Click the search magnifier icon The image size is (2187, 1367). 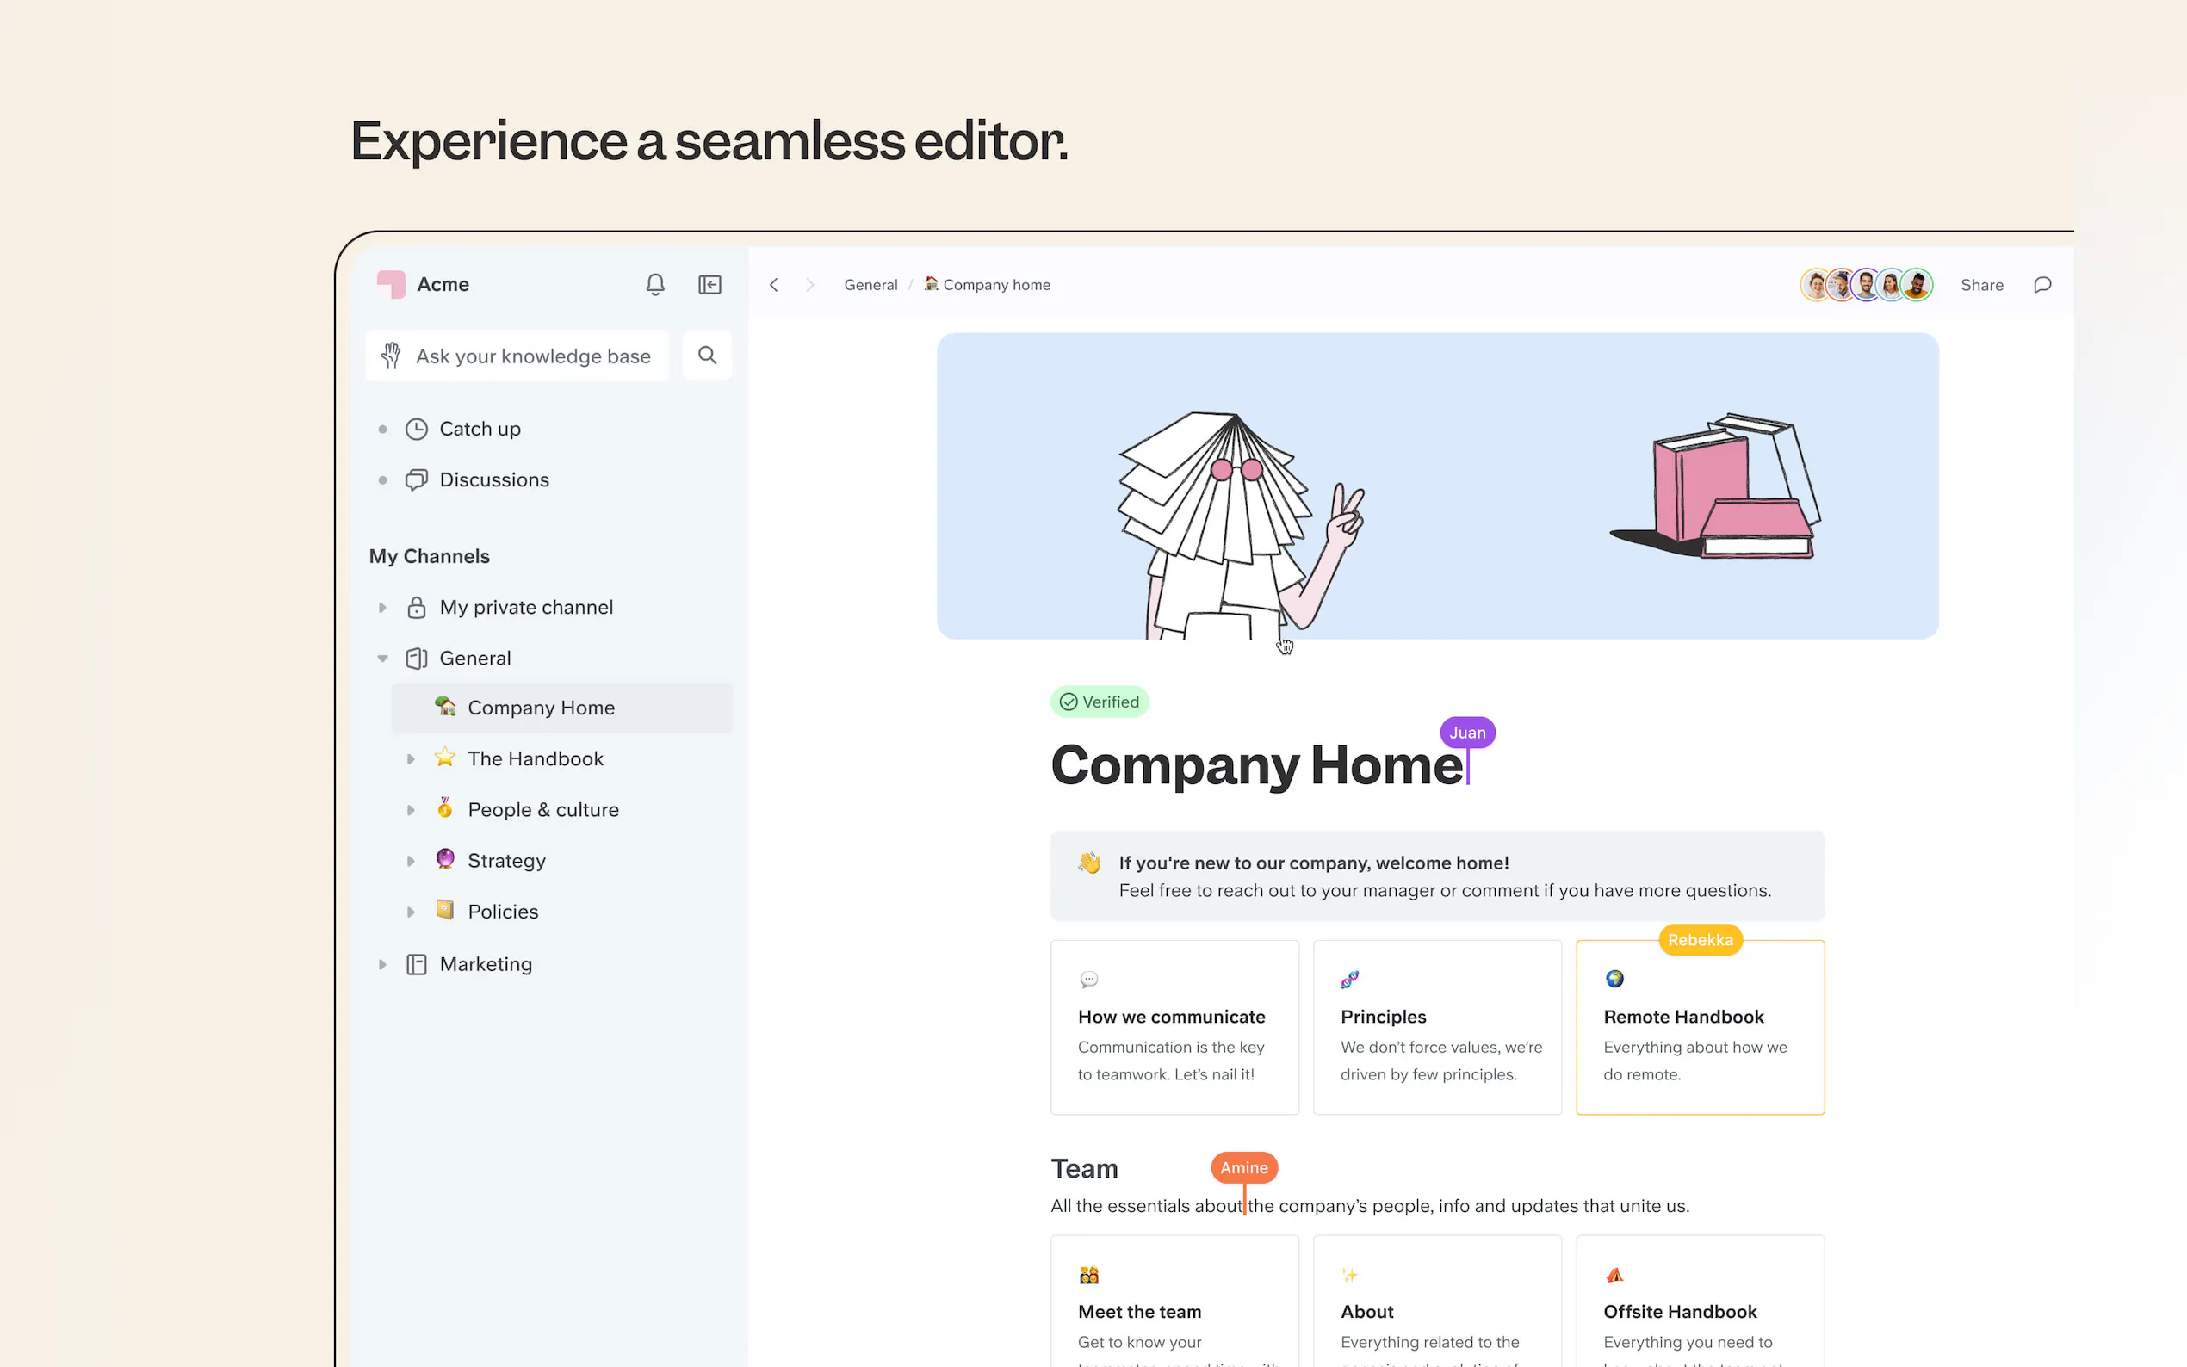707,356
